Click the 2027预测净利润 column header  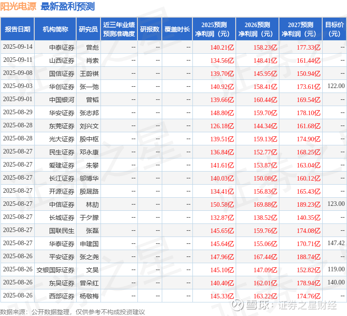pyautogui.click(x=301, y=29)
